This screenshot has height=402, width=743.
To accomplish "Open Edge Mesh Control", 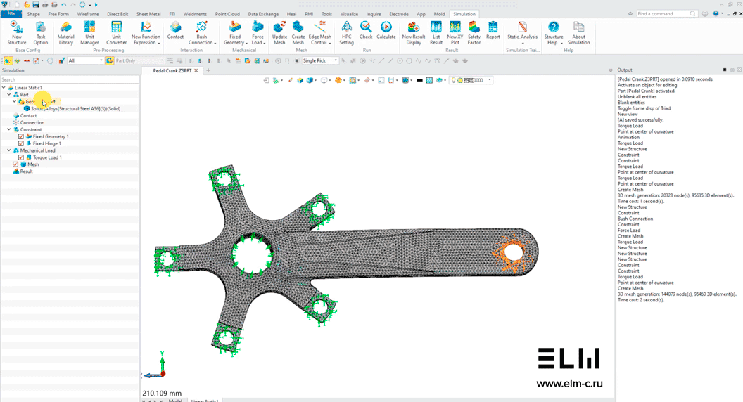I will pos(320,33).
